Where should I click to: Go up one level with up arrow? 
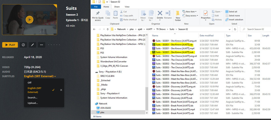[108, 29]
